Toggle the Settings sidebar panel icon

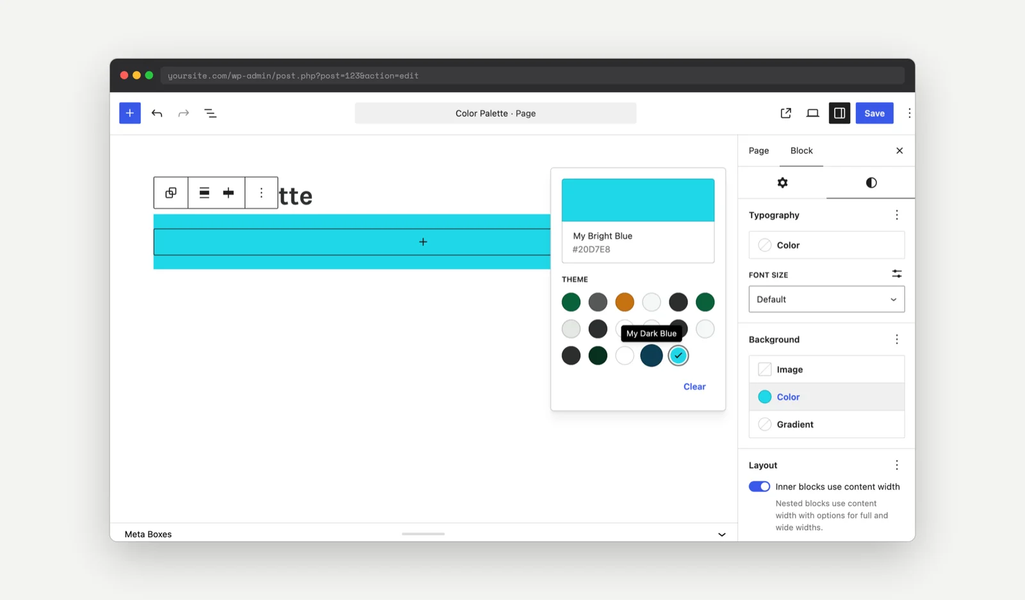click(839, 113)
